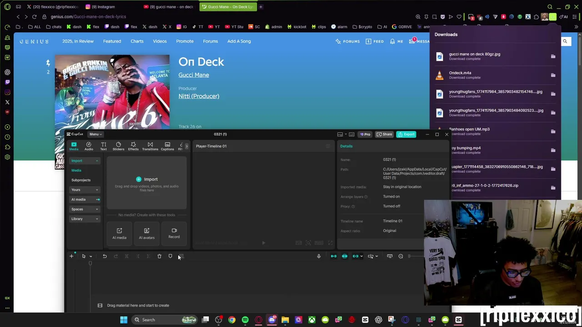Screen dimensions: 582x327
Task: Click the Export button in CapCut
Action: pyautogui.click(x=406, y=134)
